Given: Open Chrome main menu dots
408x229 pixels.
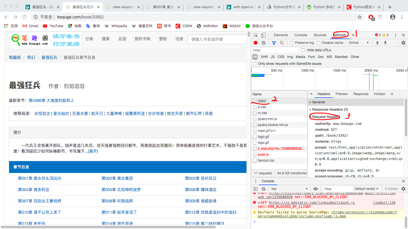Looking at the screenshot, I should click(402, 17).
